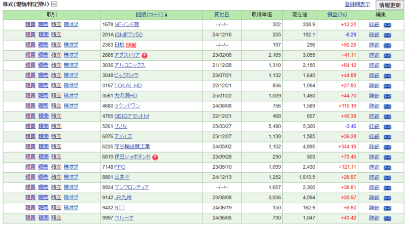The image size is (406, 225).
Task: Open the TOKAI HD stock link
Action: (x=128, y=85)
